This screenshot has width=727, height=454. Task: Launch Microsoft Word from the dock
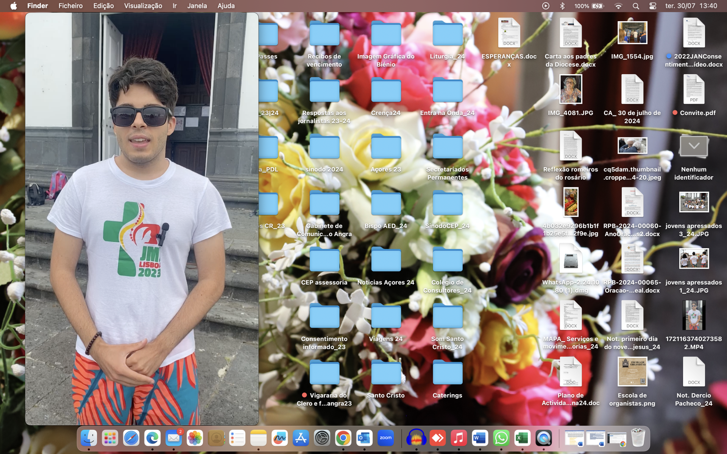(480, 438)
